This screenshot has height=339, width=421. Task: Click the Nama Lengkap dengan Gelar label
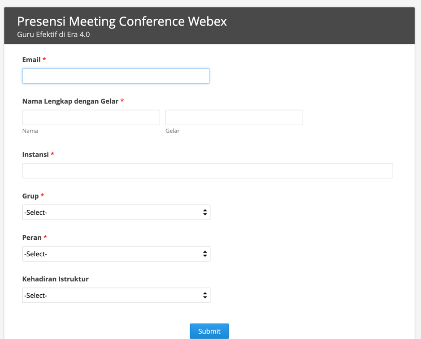[70, 101]
